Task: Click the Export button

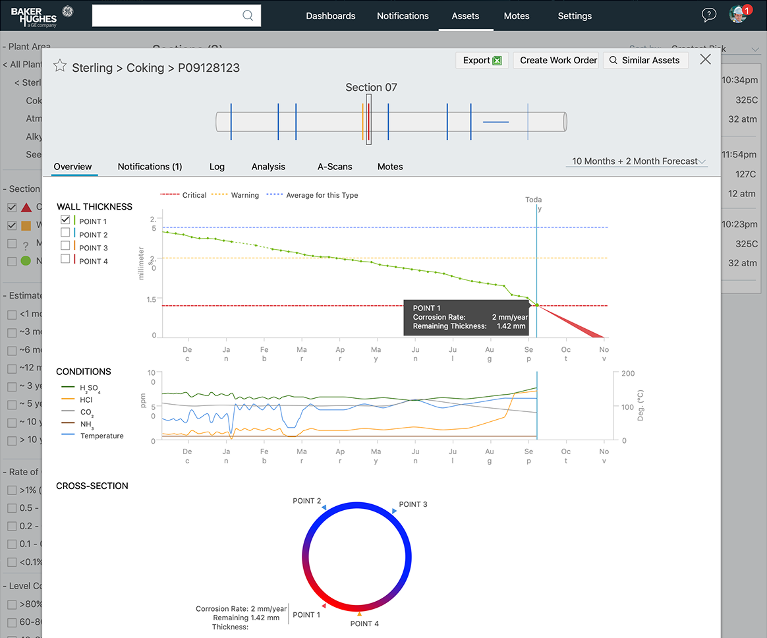Action: (x=482, y=60)
